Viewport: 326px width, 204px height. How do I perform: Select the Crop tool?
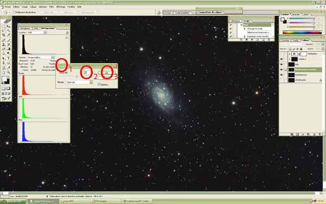coord(4,35)
